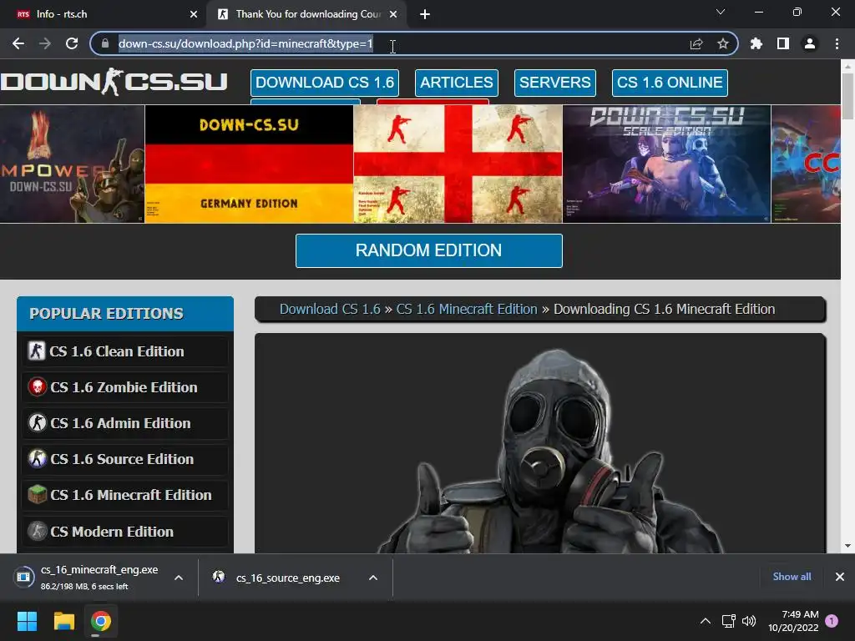Open the tab search dropdown
The image size is (855, 641).
click(x=721, y=12)
